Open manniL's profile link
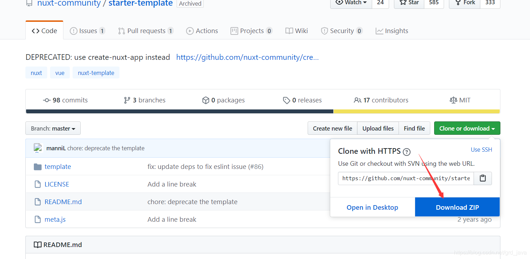 click(x=56, y=148)
